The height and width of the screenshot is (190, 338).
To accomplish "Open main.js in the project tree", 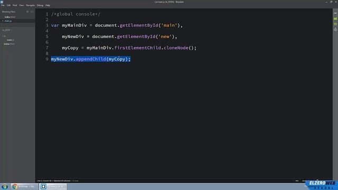I will (11, 40).
